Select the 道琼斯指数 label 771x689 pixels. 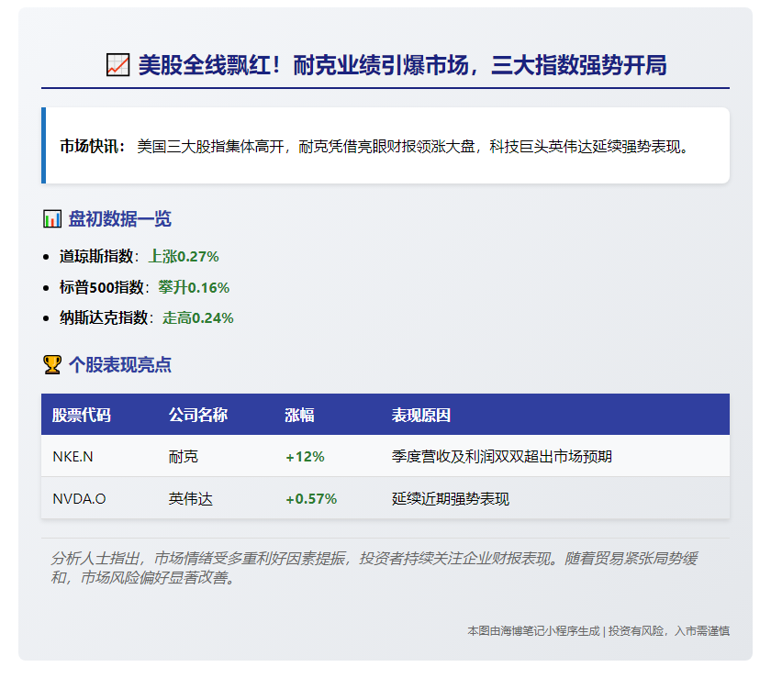96,256
